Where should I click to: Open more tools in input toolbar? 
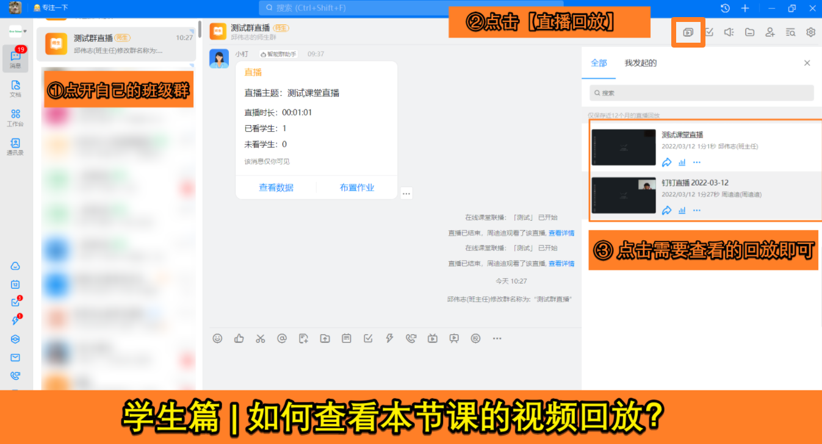[x=497, y=338]
